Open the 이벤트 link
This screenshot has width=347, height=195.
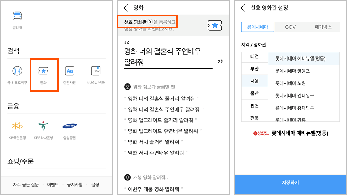point(53,184)
